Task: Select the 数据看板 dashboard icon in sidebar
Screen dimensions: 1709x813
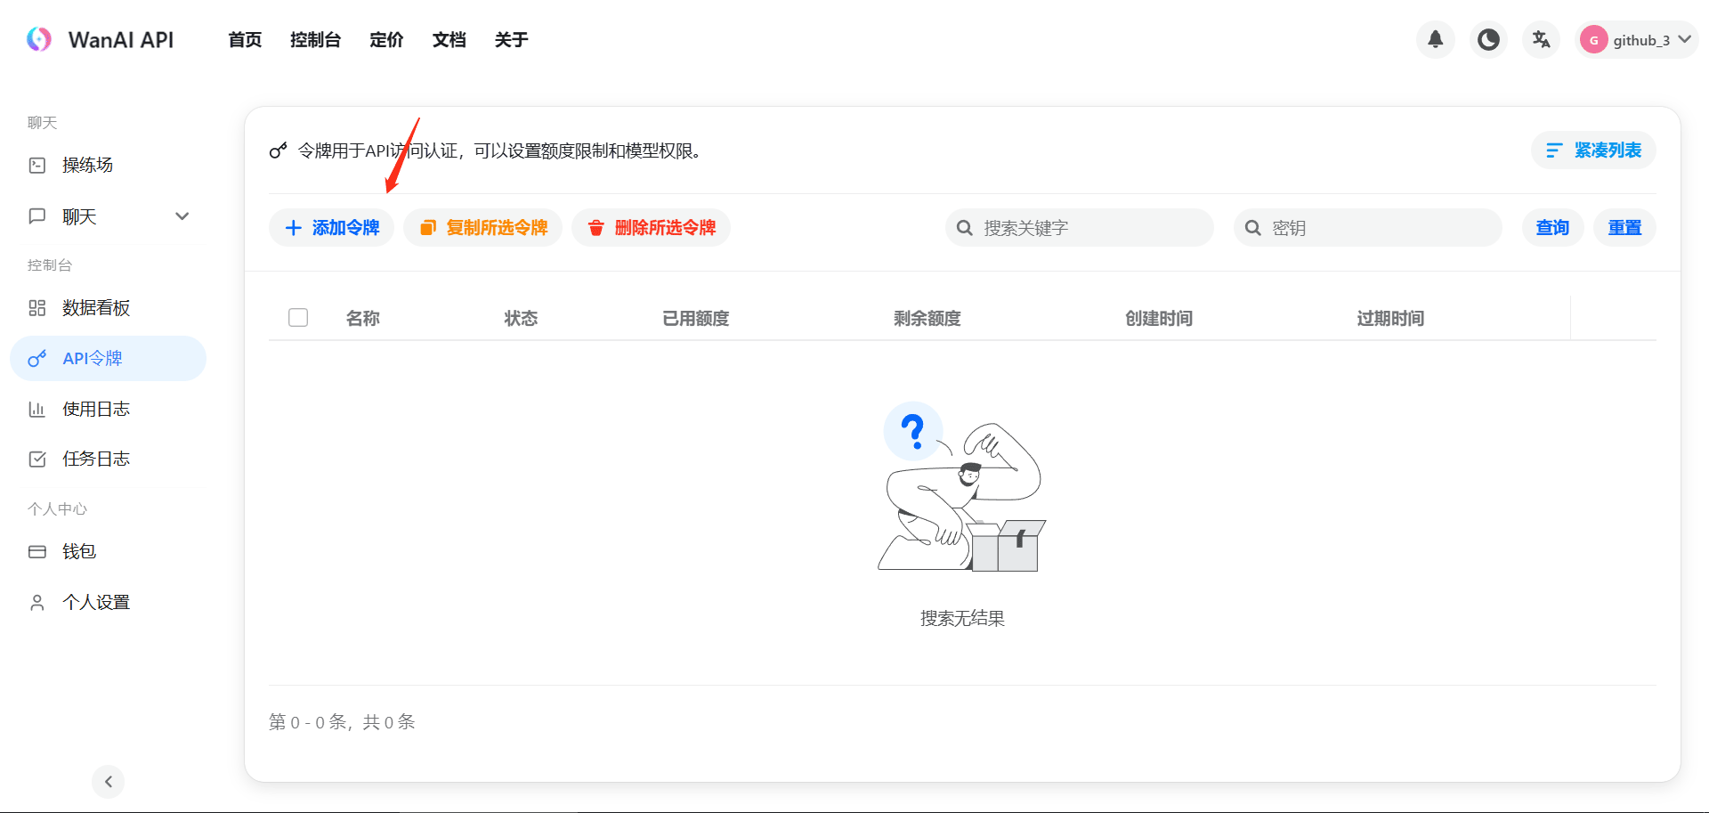Action: (x=36, y=307)
